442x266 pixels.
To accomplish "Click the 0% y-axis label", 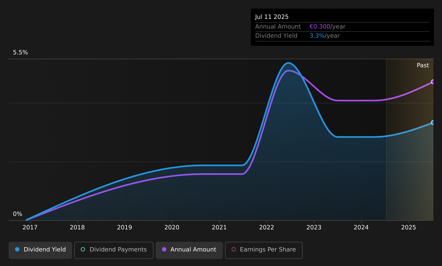I will tap(17, 214).
